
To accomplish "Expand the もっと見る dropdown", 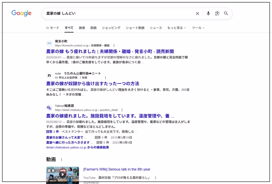I will pyautogui.click(x=176, y=28).
